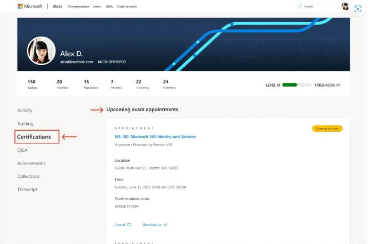View the 20 Trophies stat

[62, 84]
